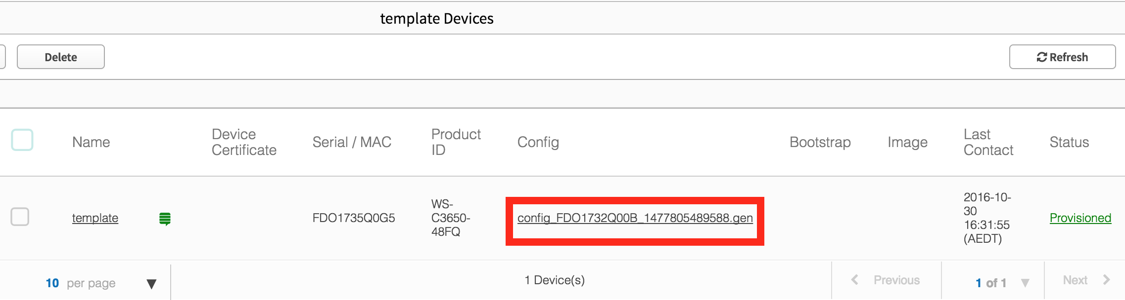
Task: Click the Provisioned status link
Action: 1080,218
